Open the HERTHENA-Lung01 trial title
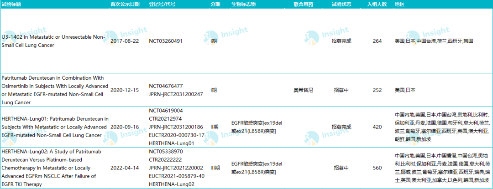 (x=55, y=127)
